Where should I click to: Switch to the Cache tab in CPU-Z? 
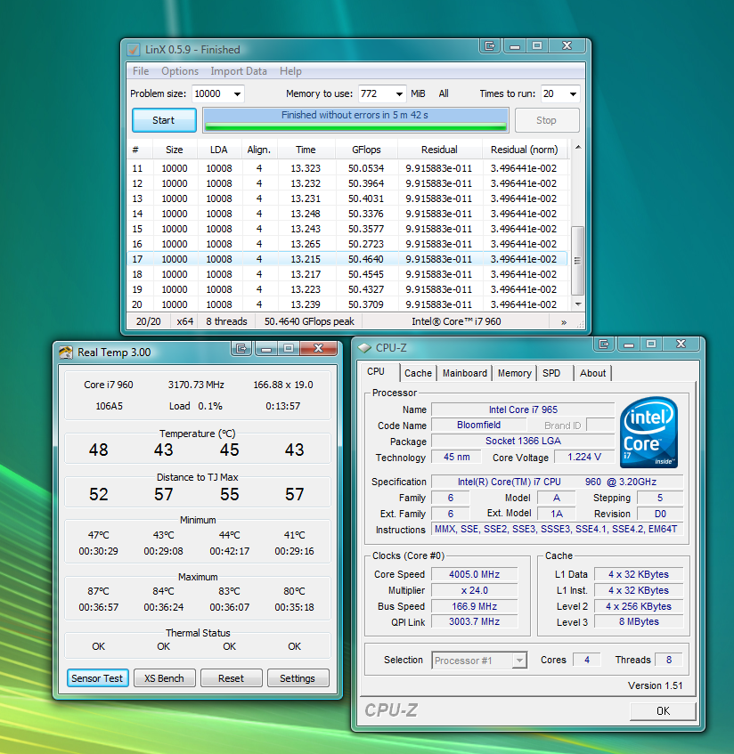418,373
